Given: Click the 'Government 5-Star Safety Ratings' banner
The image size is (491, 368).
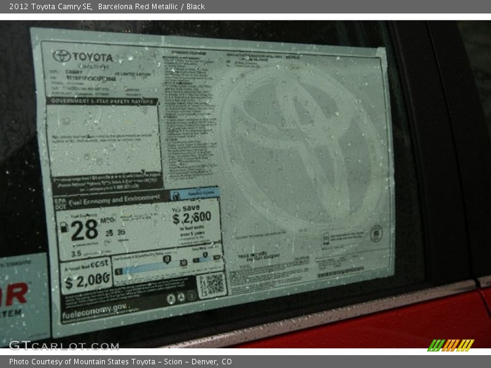Looking at the screenshot, I should pos(102,101).
